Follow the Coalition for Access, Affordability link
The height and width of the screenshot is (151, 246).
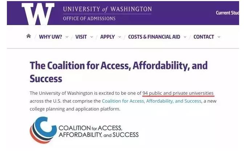(152, 101)
